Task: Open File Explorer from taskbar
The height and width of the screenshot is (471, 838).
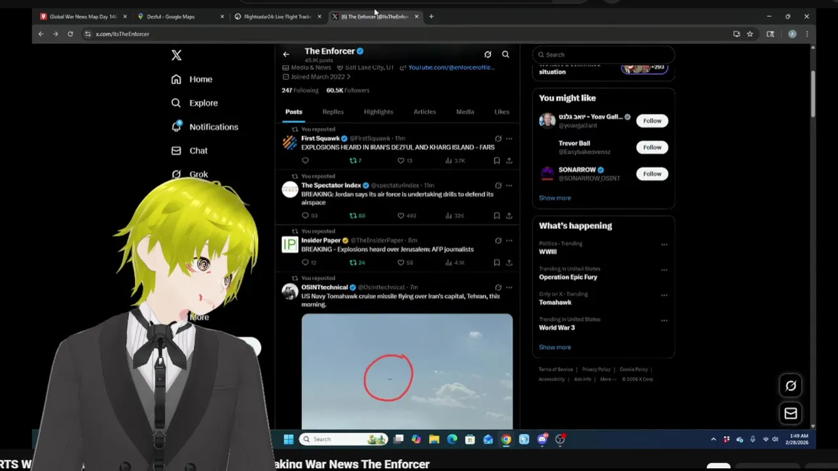Action: pyautogui.click(x=434, y=440)
